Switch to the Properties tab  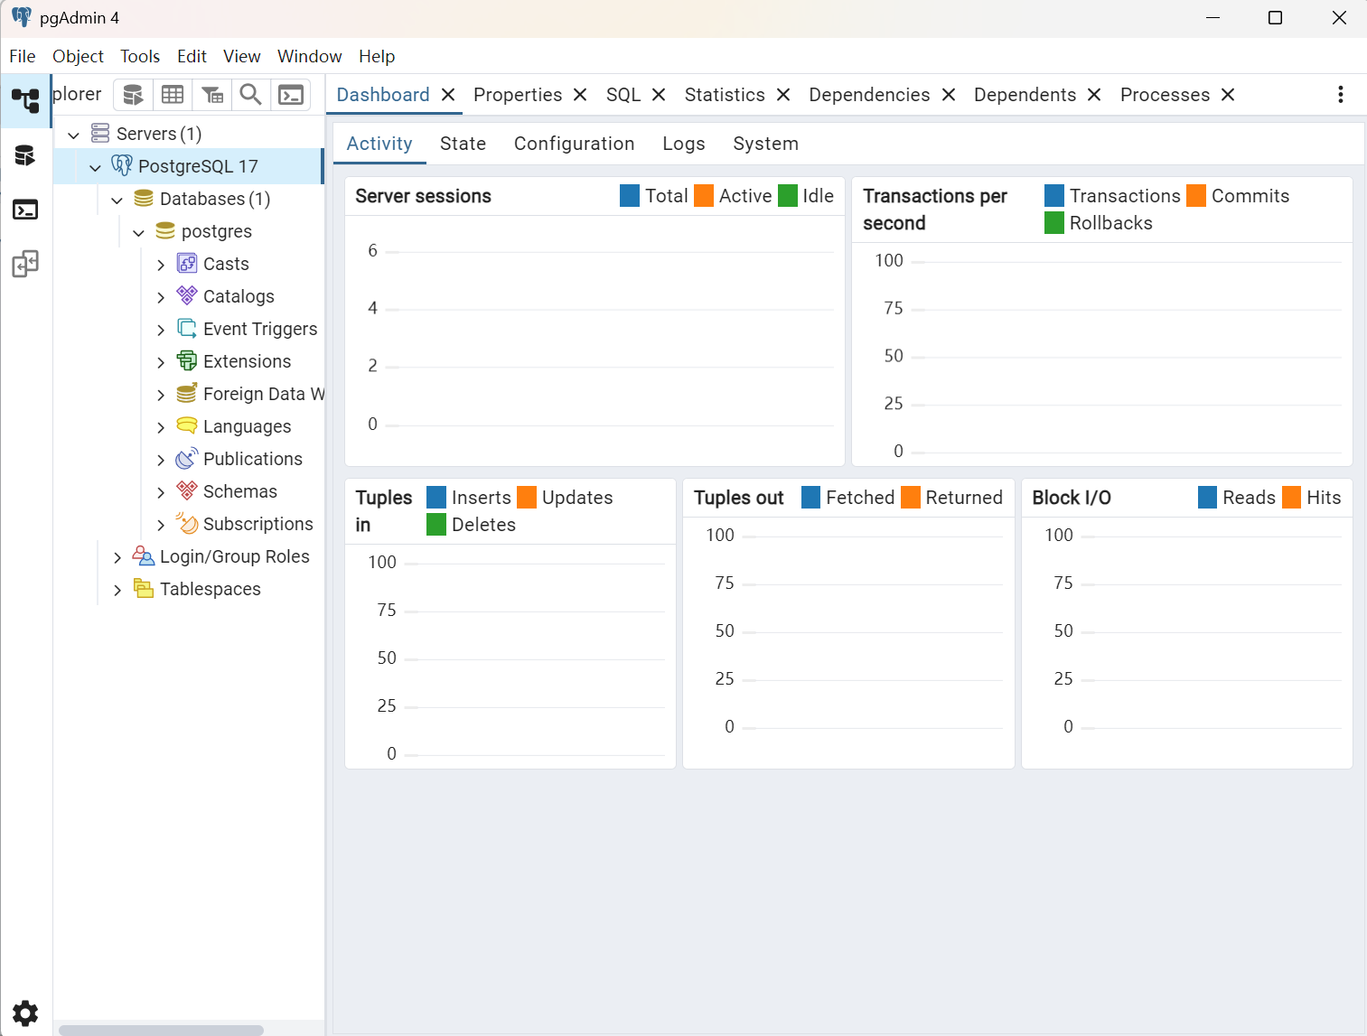click(518, 95)
